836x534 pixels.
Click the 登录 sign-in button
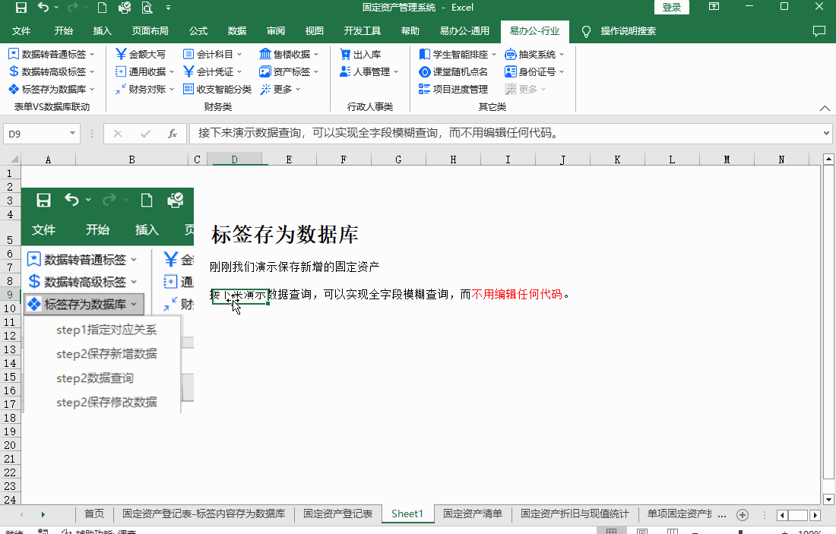point(672,8)
